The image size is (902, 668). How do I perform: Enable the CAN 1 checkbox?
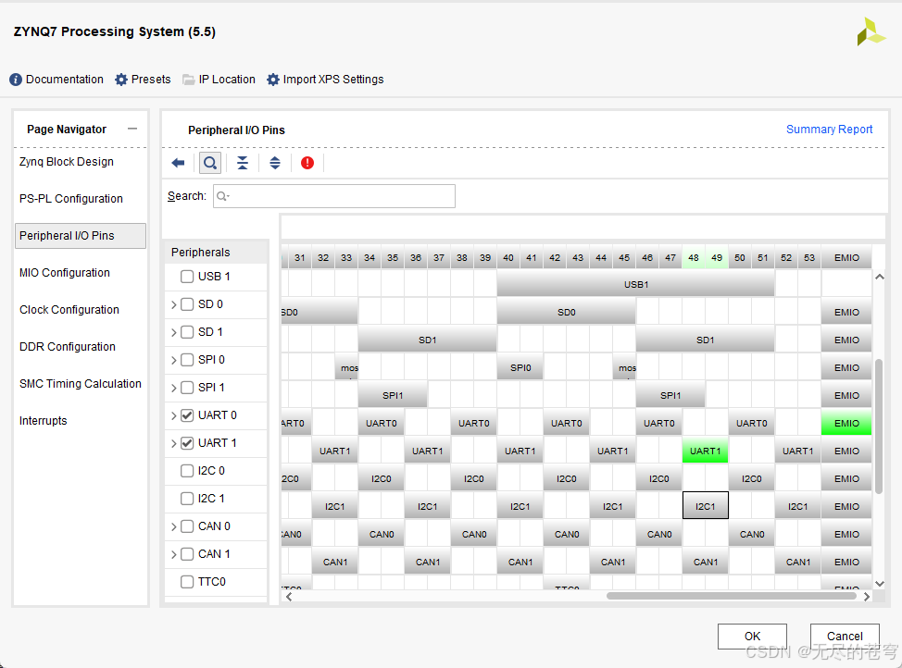coord(187,554)
